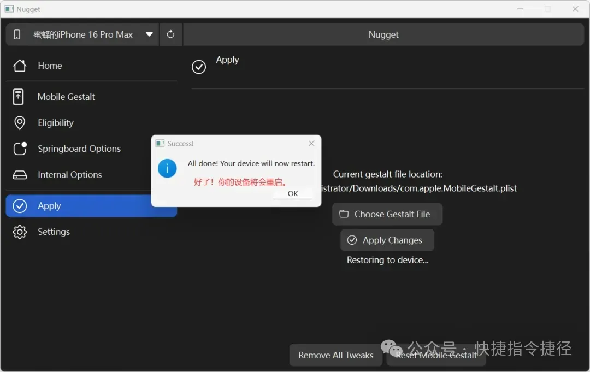
Task: Select the Apply sidebar tab
Action: [91, 206]
